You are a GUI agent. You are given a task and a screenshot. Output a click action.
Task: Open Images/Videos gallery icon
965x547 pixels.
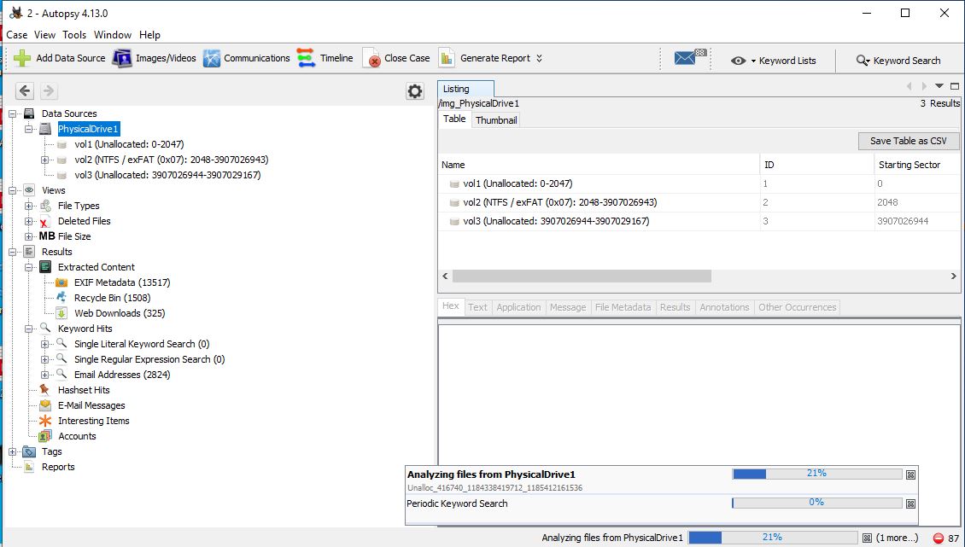pyautogui.click(x=122, y=58)
